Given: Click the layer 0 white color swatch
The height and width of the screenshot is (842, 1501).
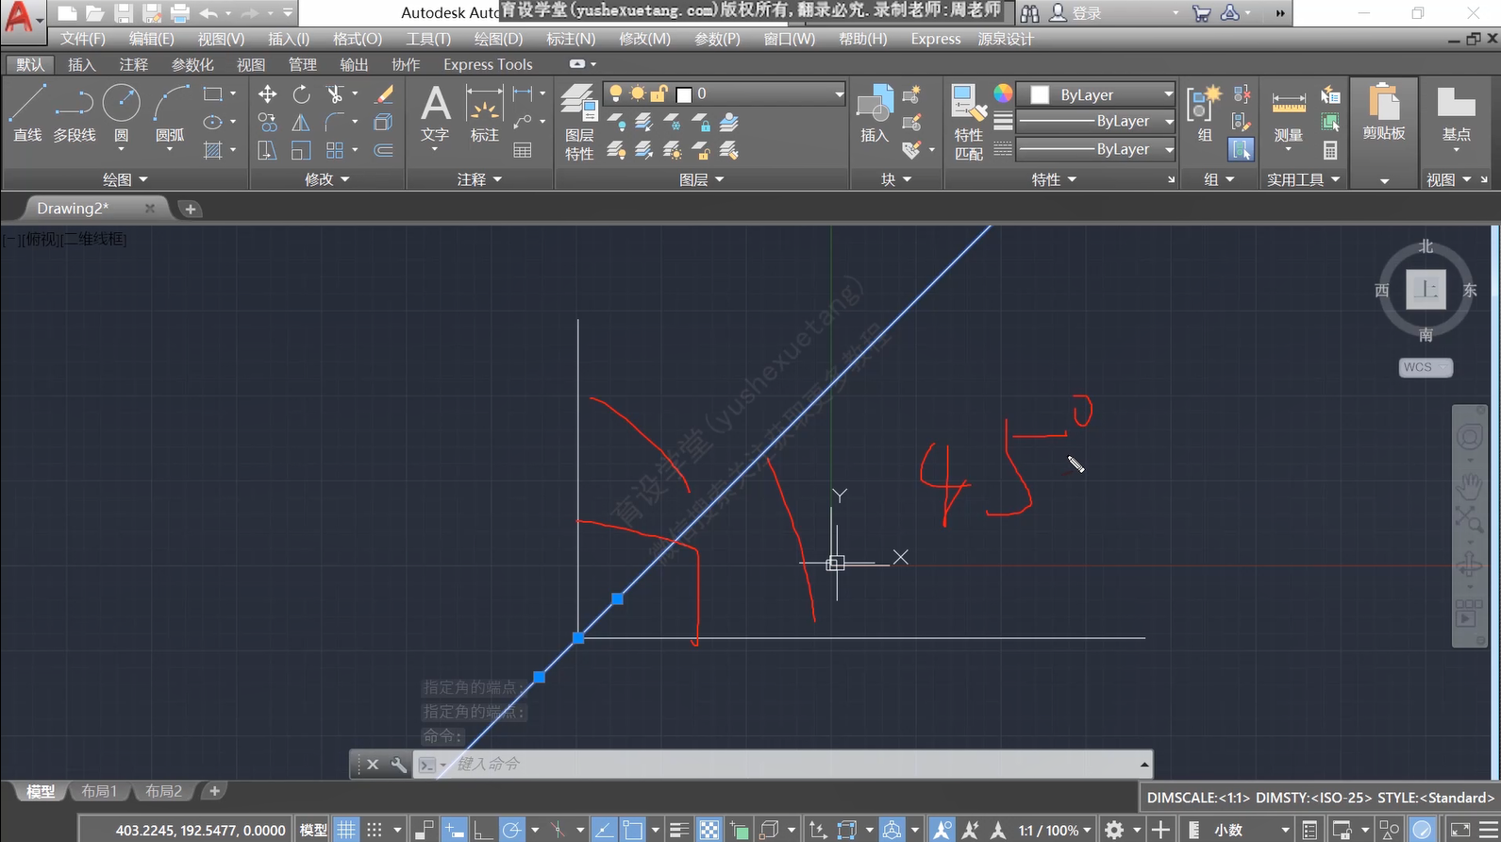Looking at the screenshot, I should (685, 94).
